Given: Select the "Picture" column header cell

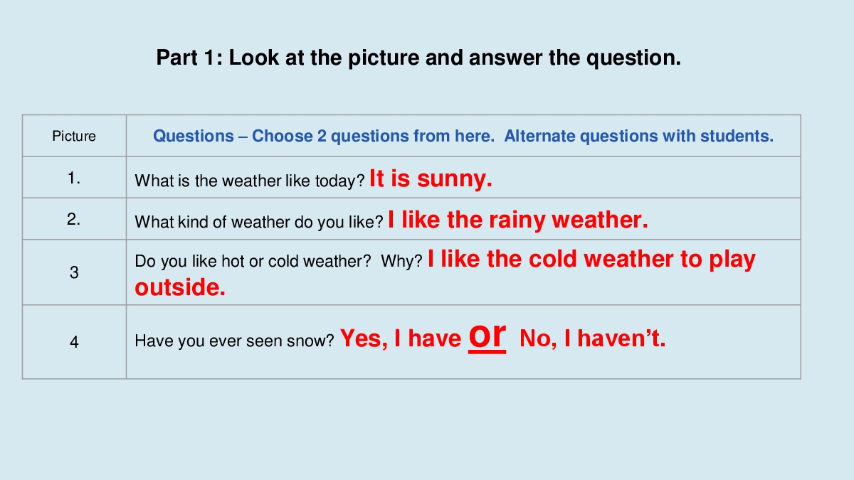Looking at the screenshot, I should pos(74,136).
